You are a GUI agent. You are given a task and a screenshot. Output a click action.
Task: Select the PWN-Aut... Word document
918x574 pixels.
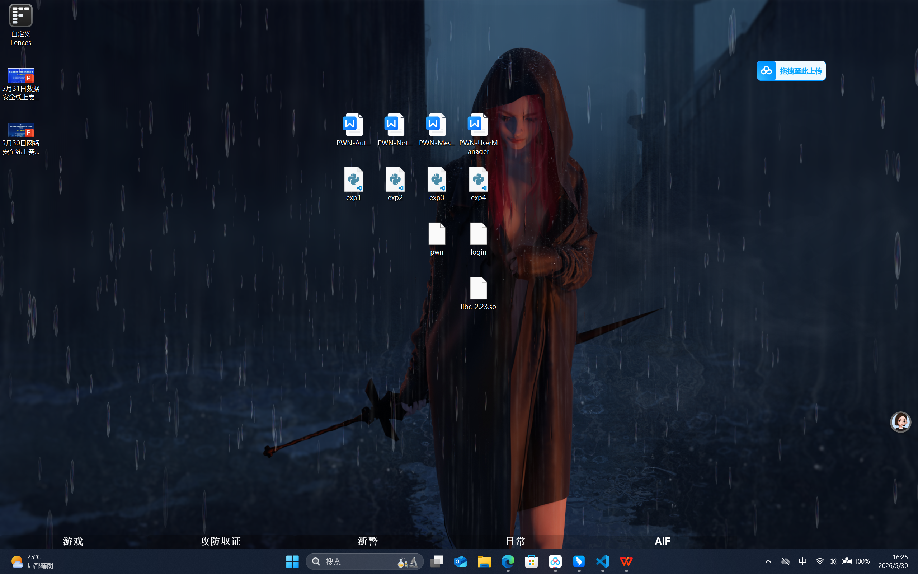353,130
